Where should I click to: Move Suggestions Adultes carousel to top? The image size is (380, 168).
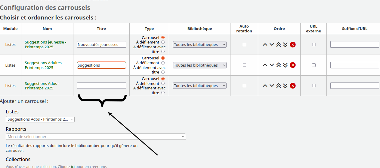pos(279,65)
